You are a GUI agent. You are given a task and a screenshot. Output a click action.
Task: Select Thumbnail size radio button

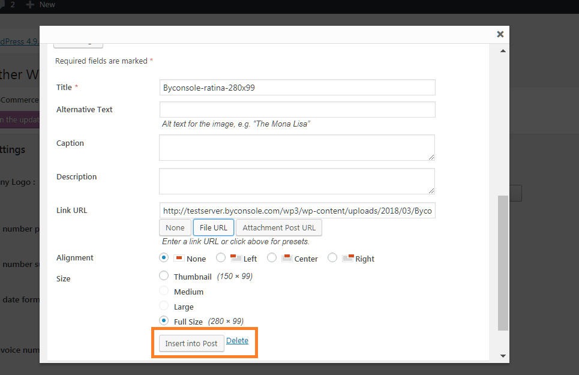click(x=164, y=276)
